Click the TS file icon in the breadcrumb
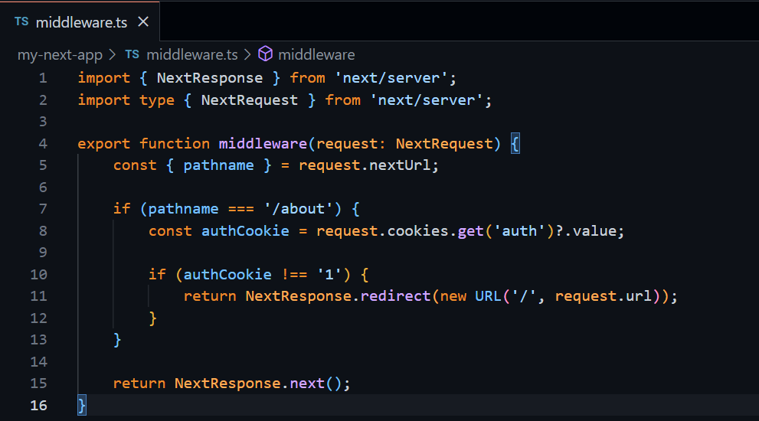759x421 pixels. [x=132, y=54]
